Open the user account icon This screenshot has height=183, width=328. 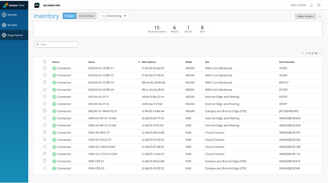(x=311, y=5)
